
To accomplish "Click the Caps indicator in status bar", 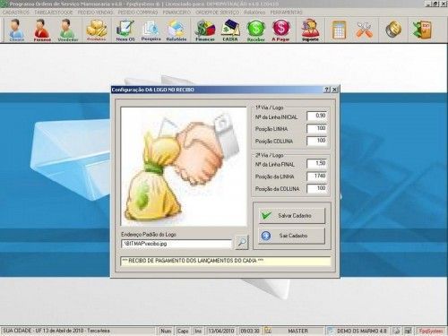I will pyautogui.click(x=183, y=331).
